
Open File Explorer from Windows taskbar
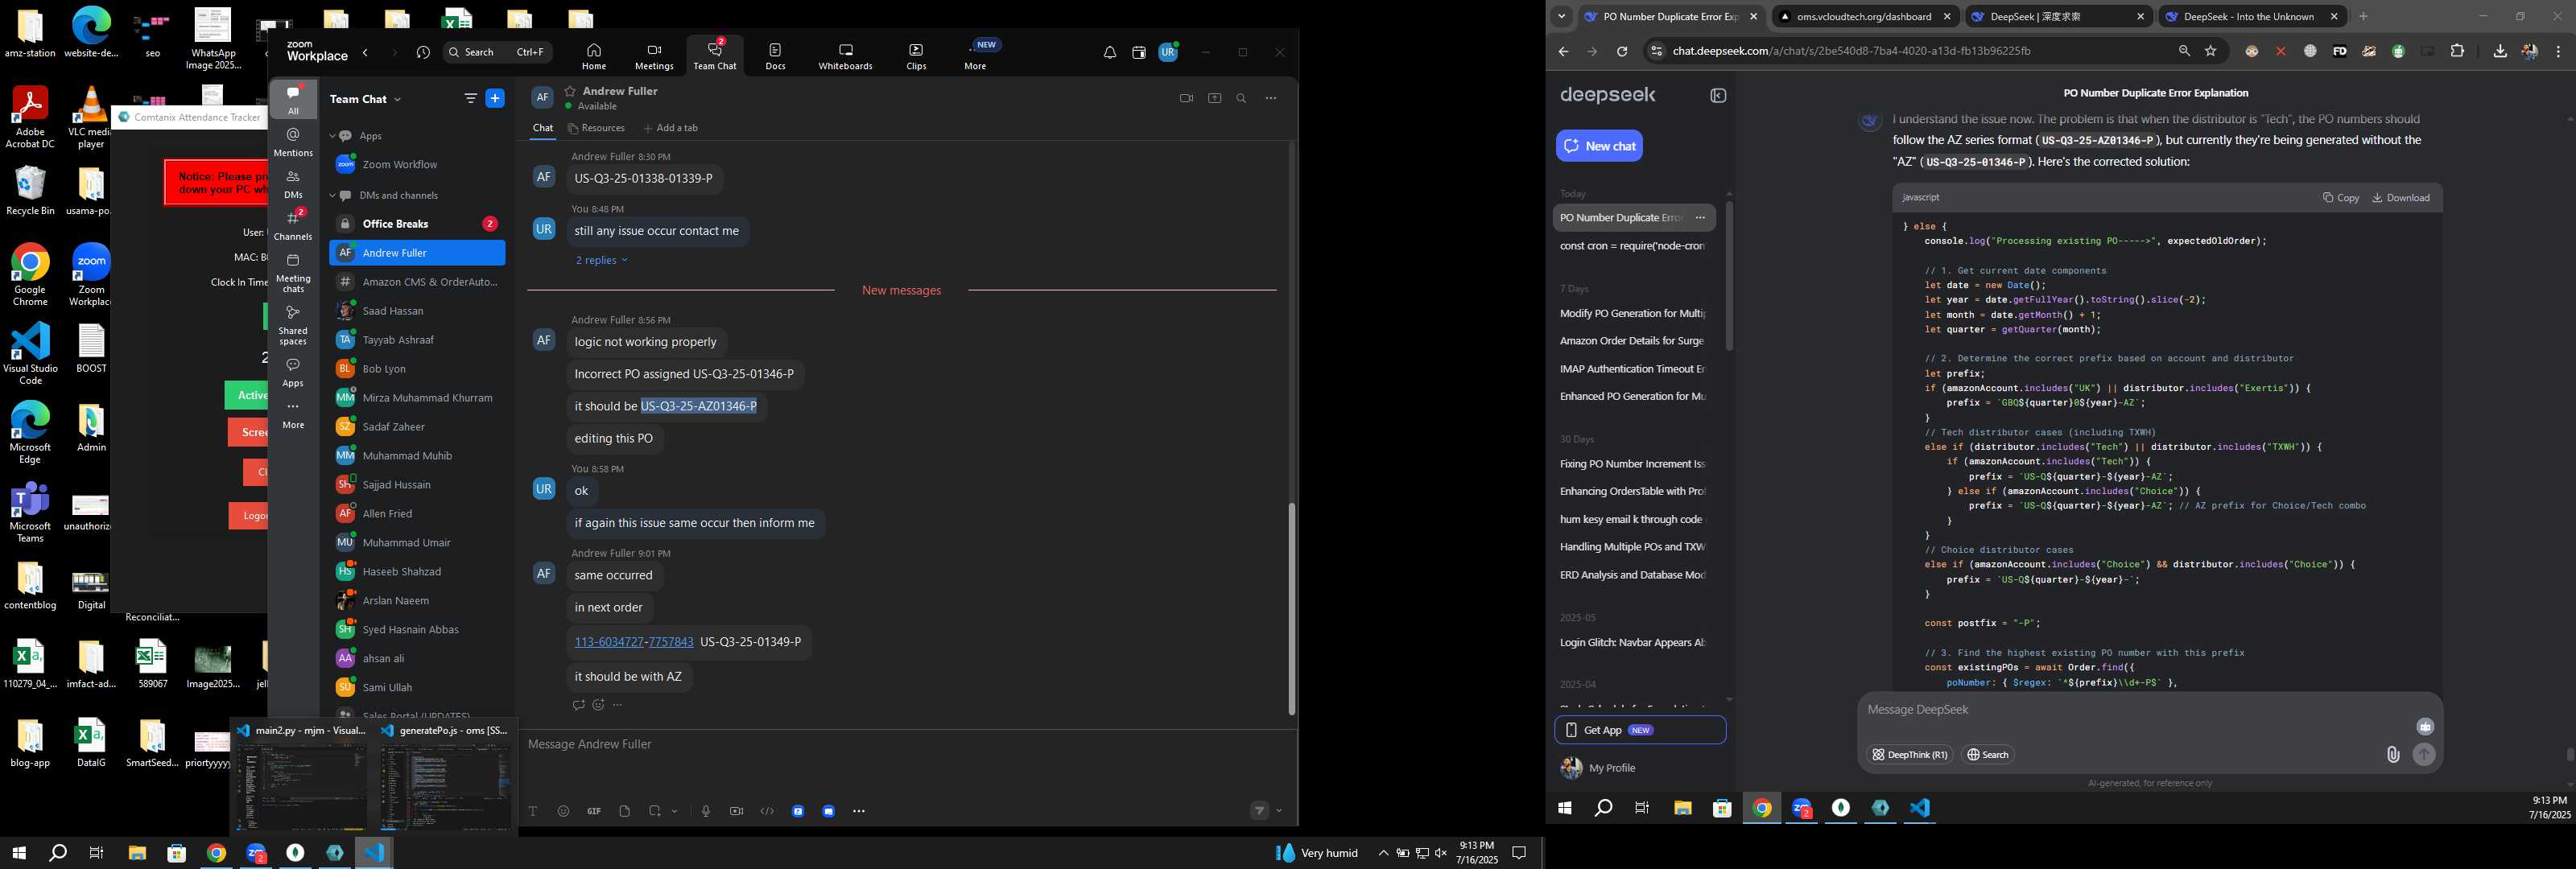point(137,853)
